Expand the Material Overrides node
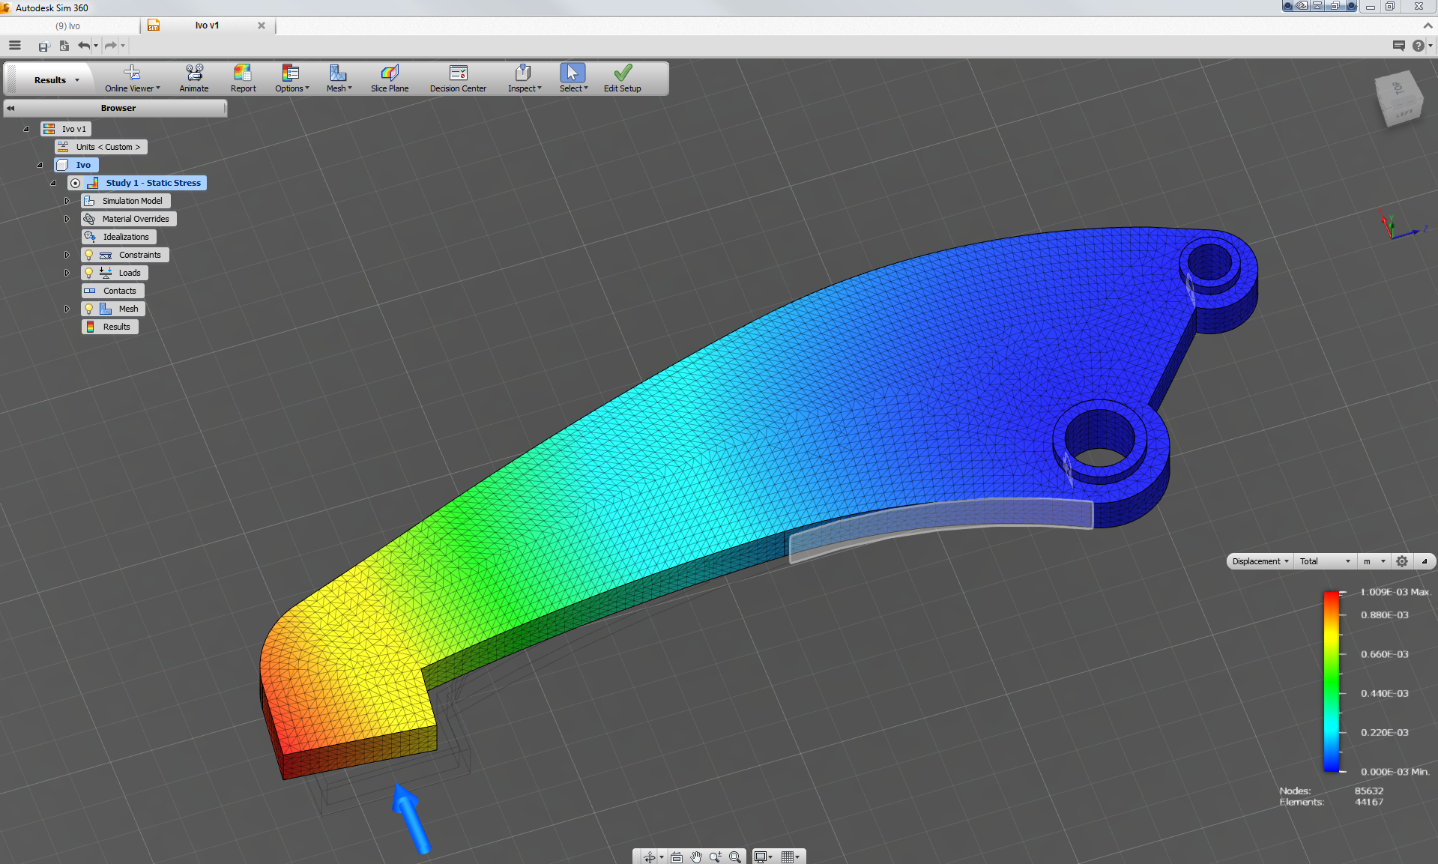 [67, 219]
